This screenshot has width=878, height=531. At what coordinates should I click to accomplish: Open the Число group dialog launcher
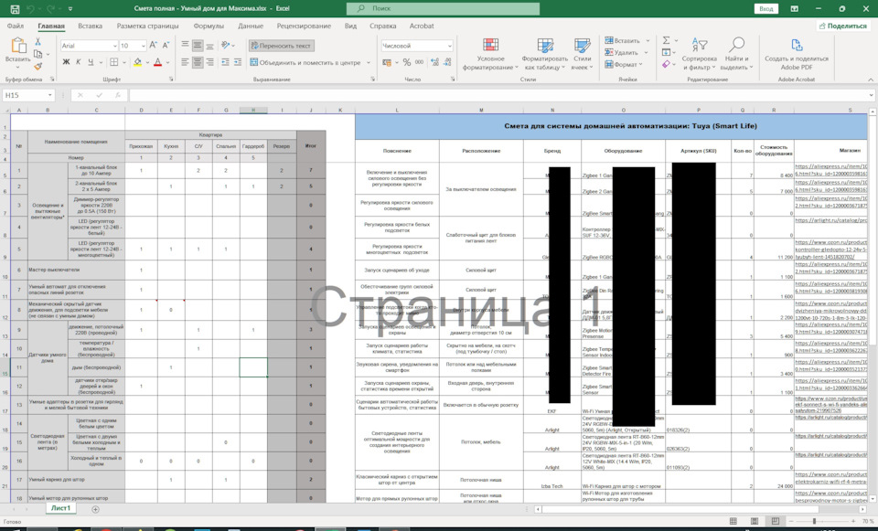[x=453, y=80]
